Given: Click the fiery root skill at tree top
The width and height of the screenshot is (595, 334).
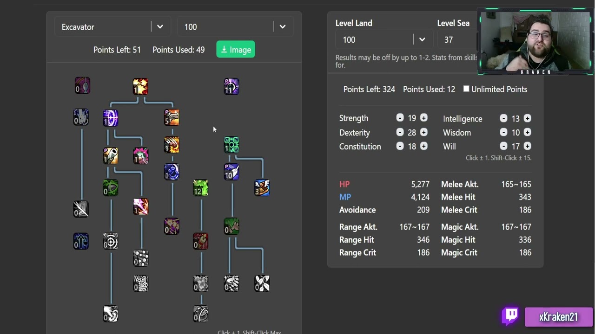Looking at the screenshot, I should tap(140, 86).
